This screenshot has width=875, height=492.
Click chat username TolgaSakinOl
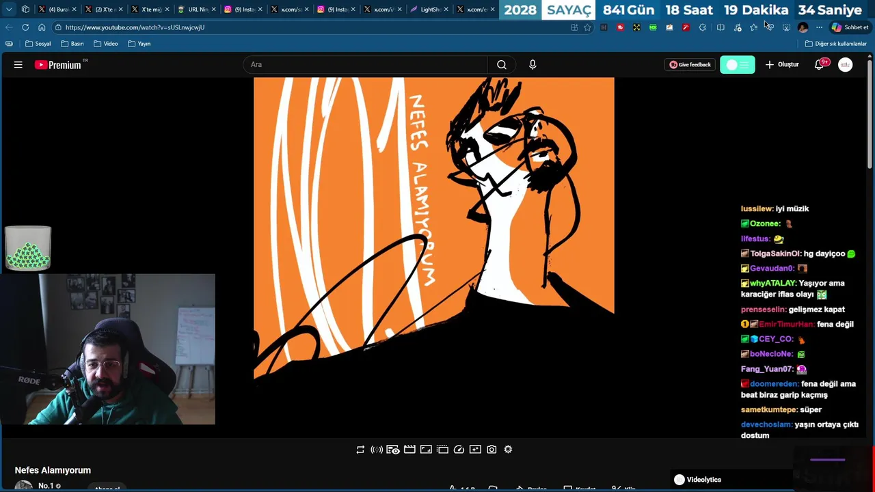775,254
